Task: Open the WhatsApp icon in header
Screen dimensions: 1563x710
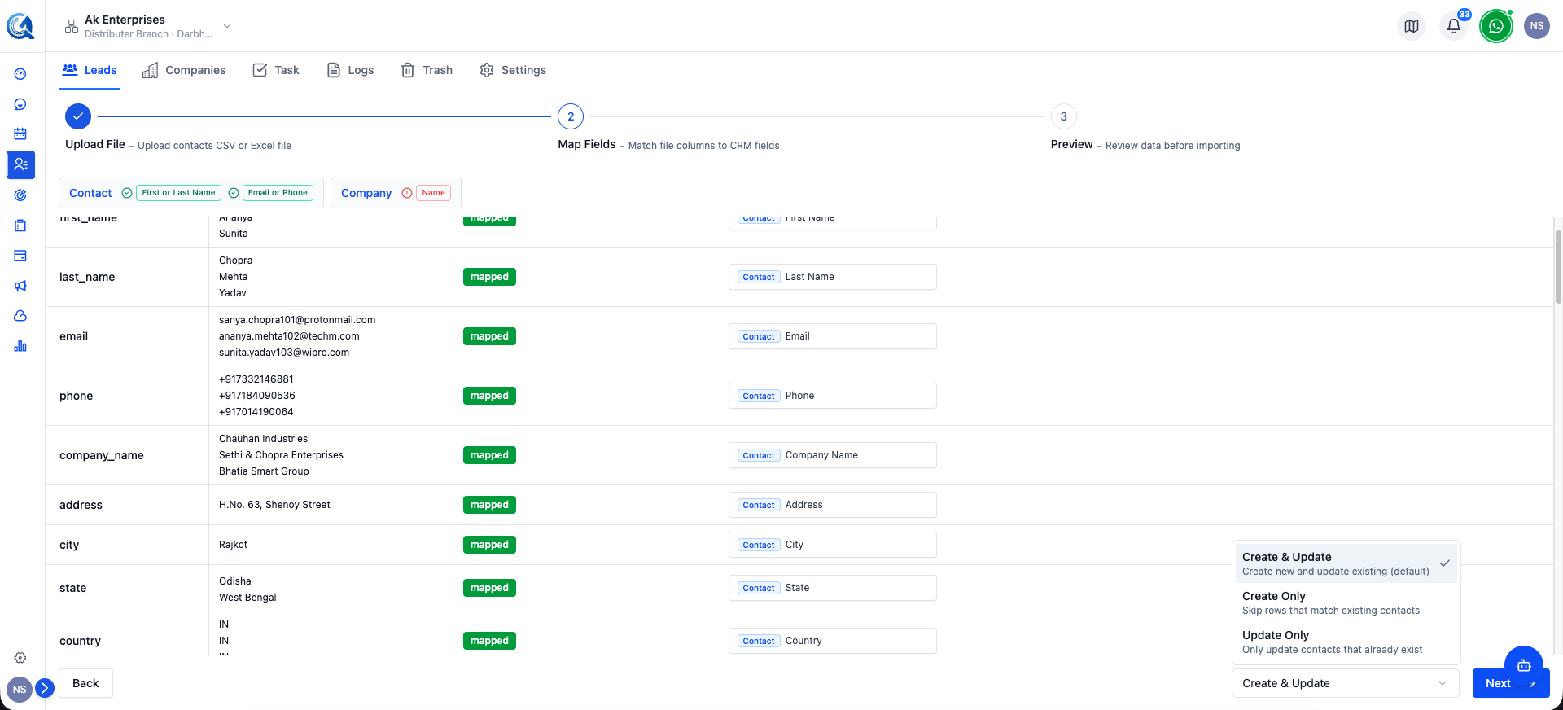Action: click(x=1496, y=26)
